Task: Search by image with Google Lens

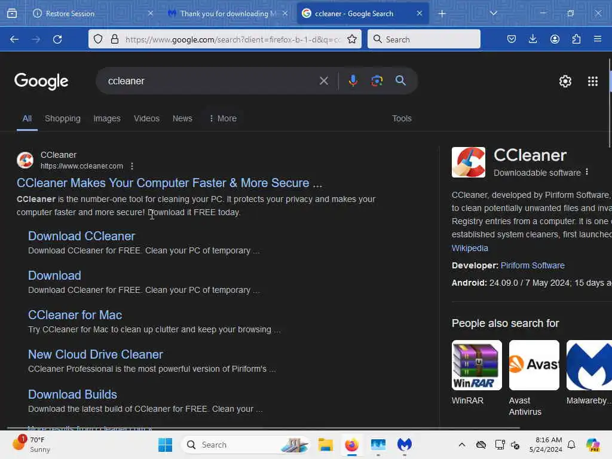Action: (x=377, y=81)
